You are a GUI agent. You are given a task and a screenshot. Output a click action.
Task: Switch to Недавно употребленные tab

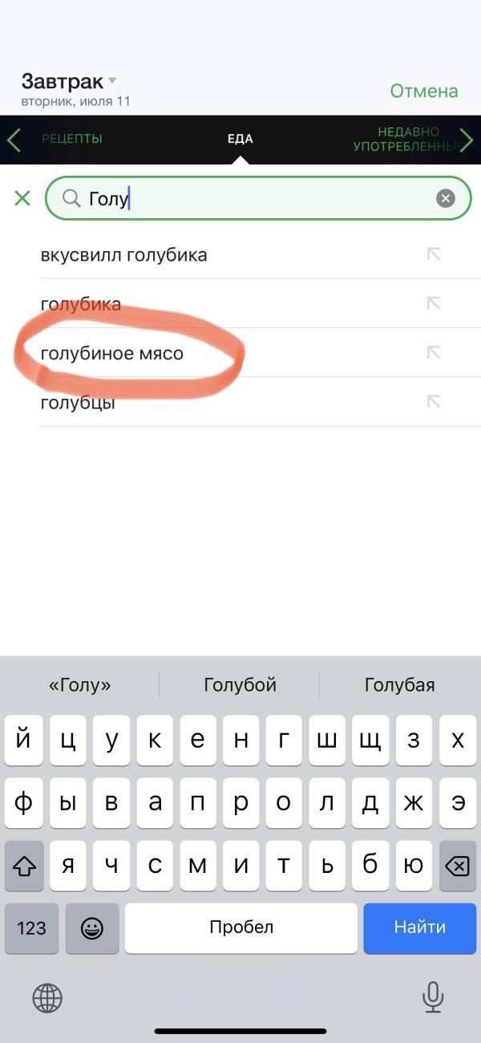[407, 140]
